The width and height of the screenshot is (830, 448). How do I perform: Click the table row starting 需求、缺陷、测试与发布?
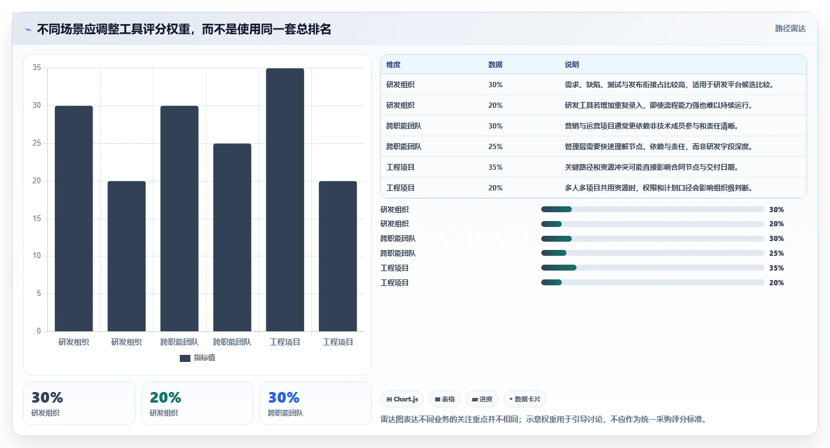[594, 85]
